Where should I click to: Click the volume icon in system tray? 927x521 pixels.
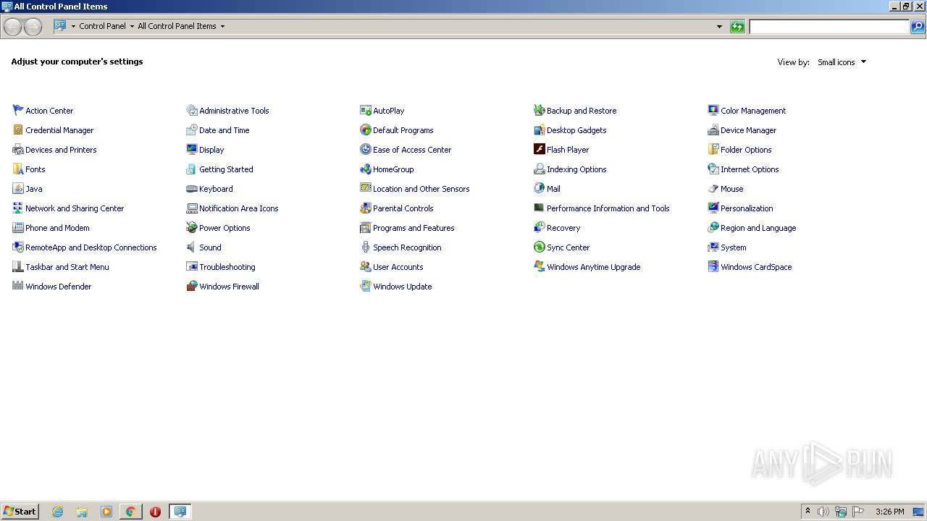point(823,512)
